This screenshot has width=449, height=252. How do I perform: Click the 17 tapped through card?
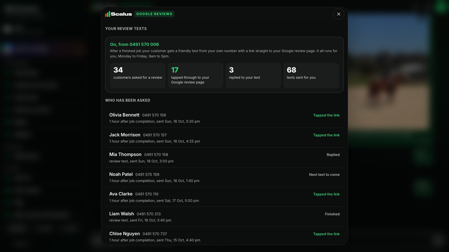point(196,76)
